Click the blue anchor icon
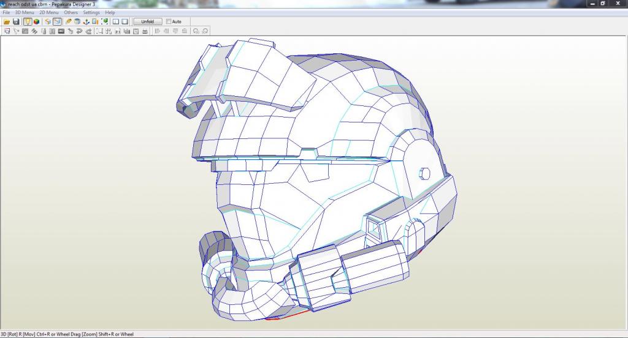The image size is (628, 338). point(86,21)
